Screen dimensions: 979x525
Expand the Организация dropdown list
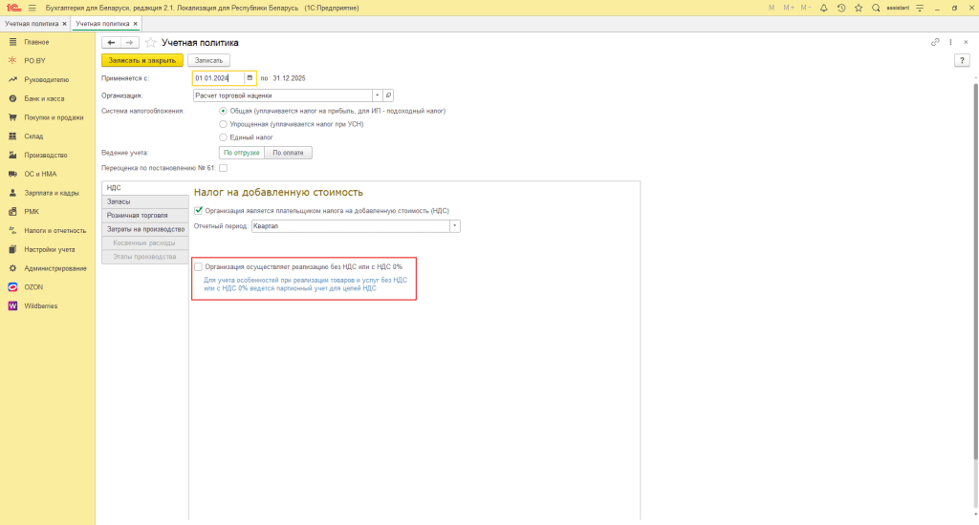377,95
